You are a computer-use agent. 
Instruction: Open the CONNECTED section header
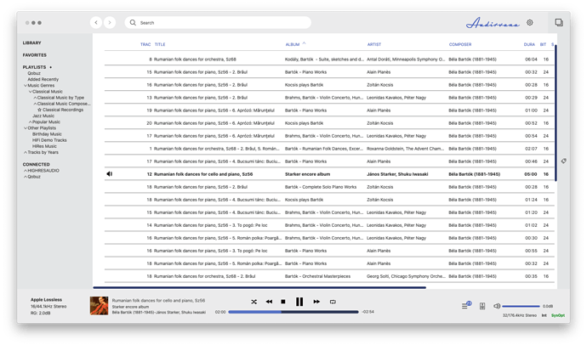click(36, 165)
